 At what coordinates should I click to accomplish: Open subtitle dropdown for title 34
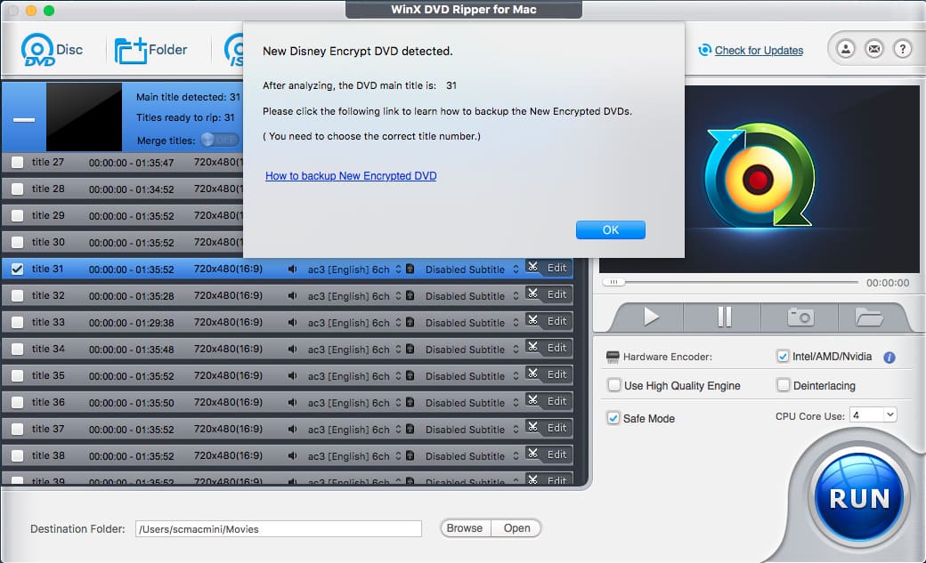point(516,349)
